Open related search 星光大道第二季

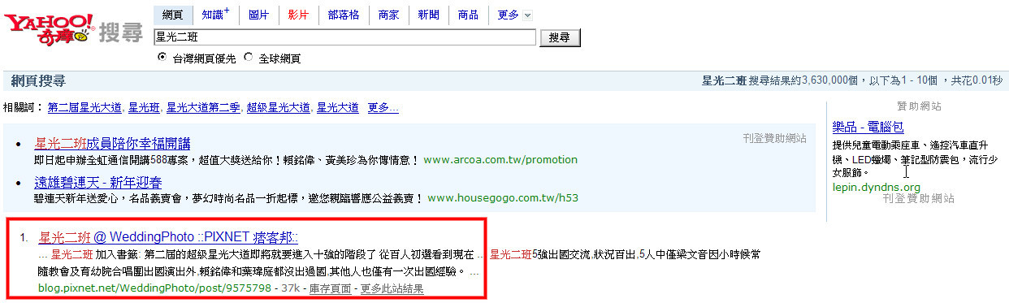tap(203, 107)
